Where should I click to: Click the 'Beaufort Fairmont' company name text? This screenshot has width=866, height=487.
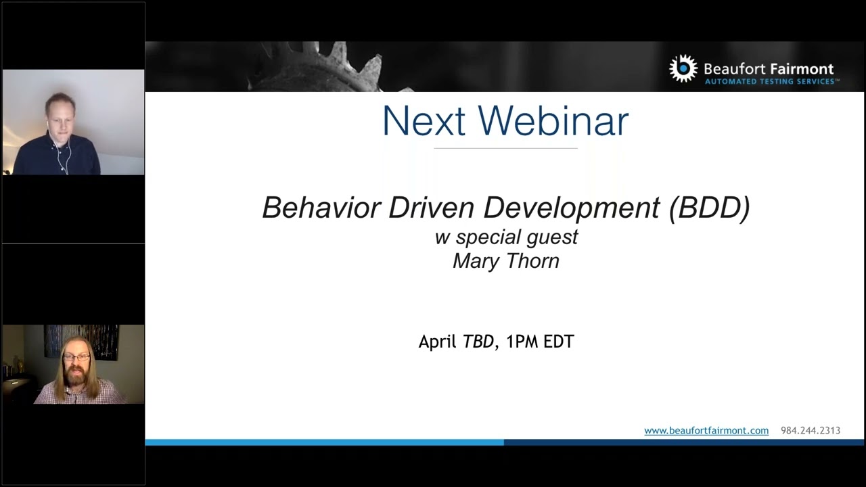click(769, 69)
